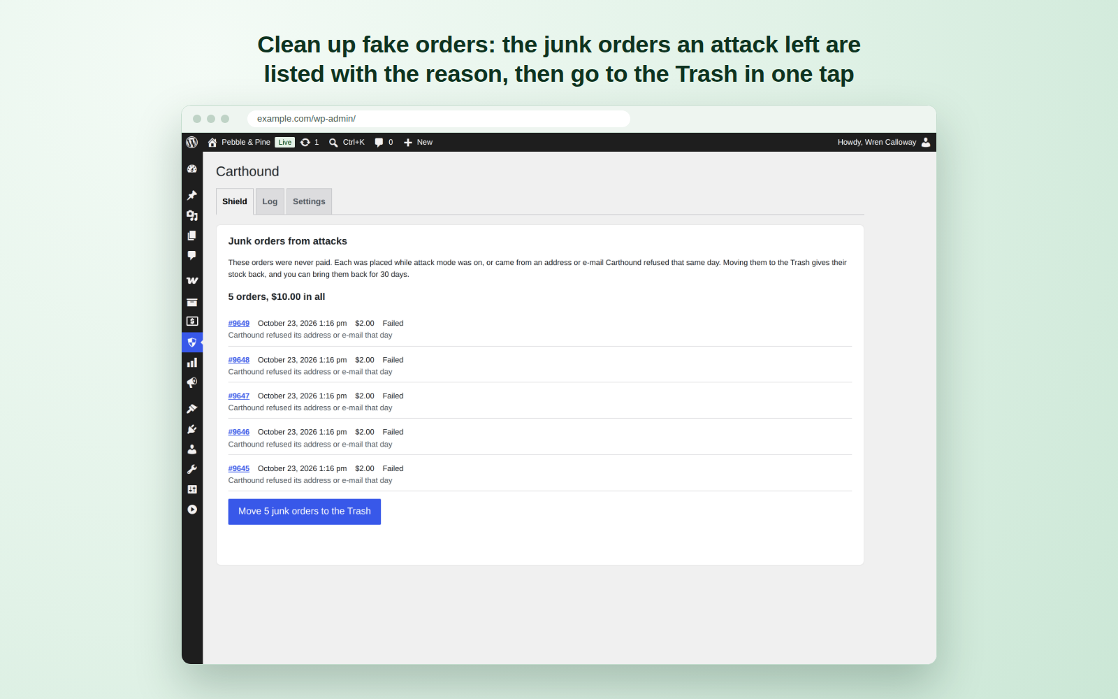The width and height of the screenshot is (1118, 699).
Task: Open order #9645 link
Action: (x=239, y=468)
